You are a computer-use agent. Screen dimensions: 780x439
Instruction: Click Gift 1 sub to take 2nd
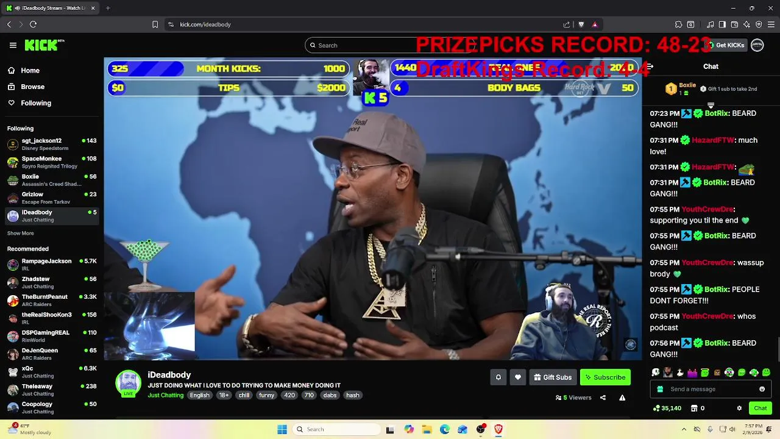(x=728, y=89)
